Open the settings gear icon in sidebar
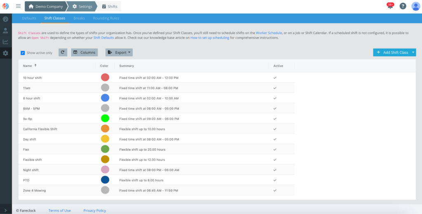Image resolution: width=422 pixels, height=214 pixels. click(x=6, y=53)
